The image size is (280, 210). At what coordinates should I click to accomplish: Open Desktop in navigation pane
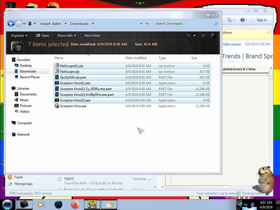[x=26, y=66]
